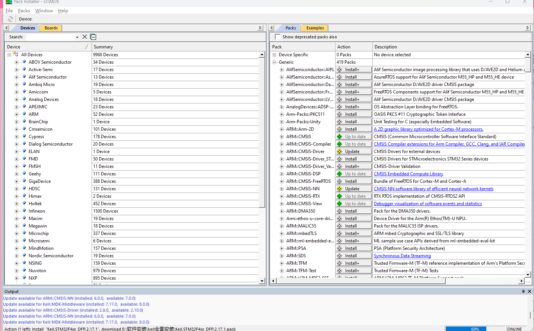
Task: Open the device search dropdown arrow
Action: [77, 37]
